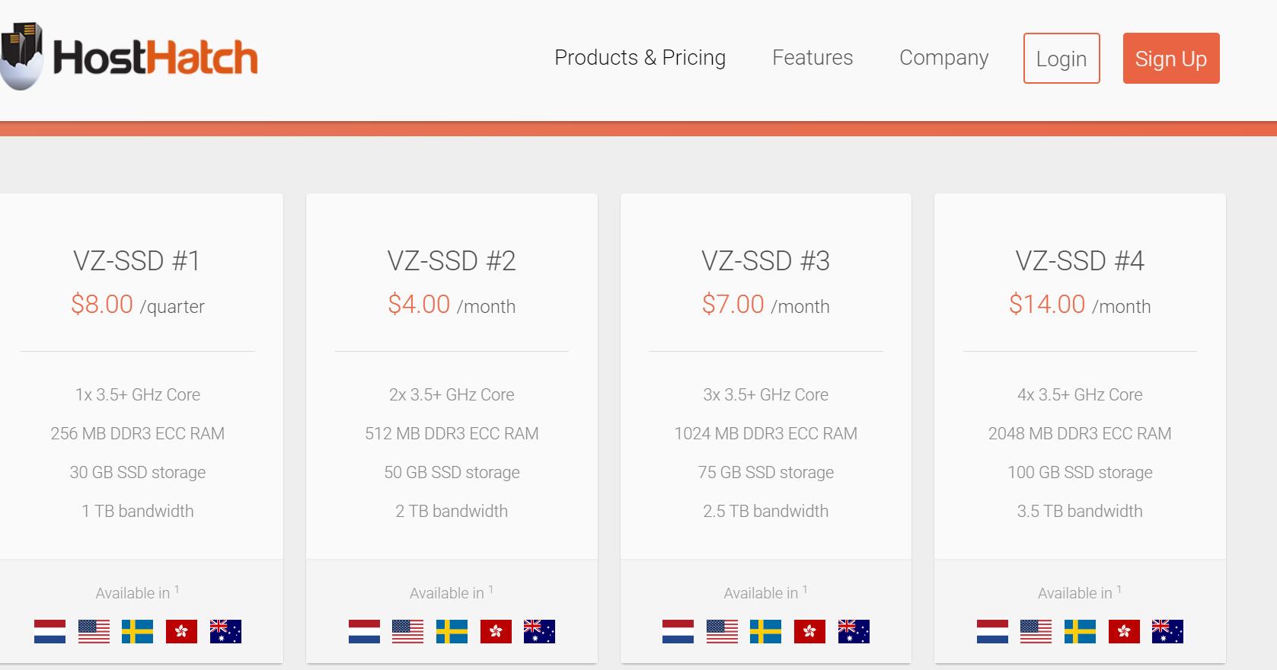Click Australia flag under VZ-SSD #4
The width and height of the screenshot is (1277, 670).
click(x=1167, y=631)
